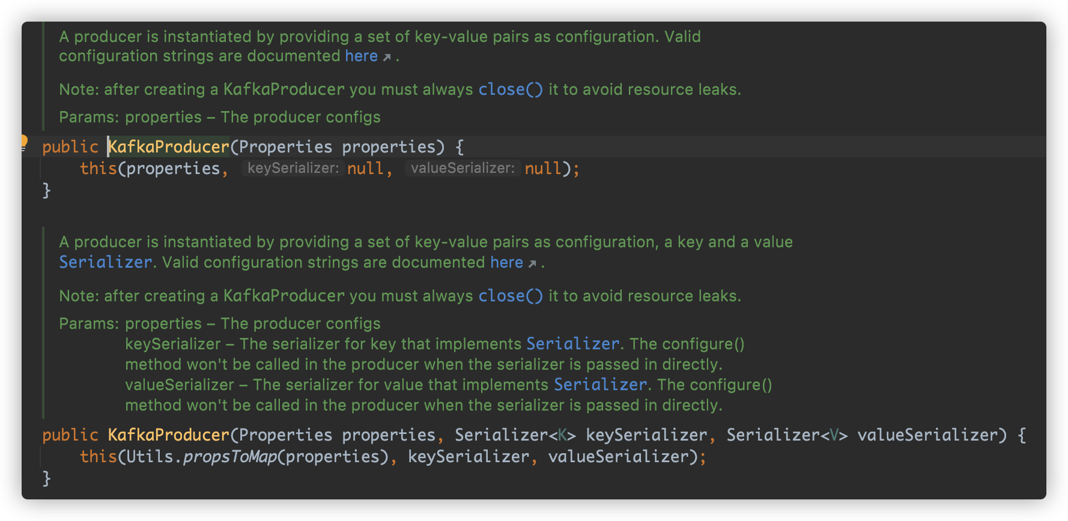Click close() link in second Javadoc note
The image size is (1068, 521).
coord(511,296)
